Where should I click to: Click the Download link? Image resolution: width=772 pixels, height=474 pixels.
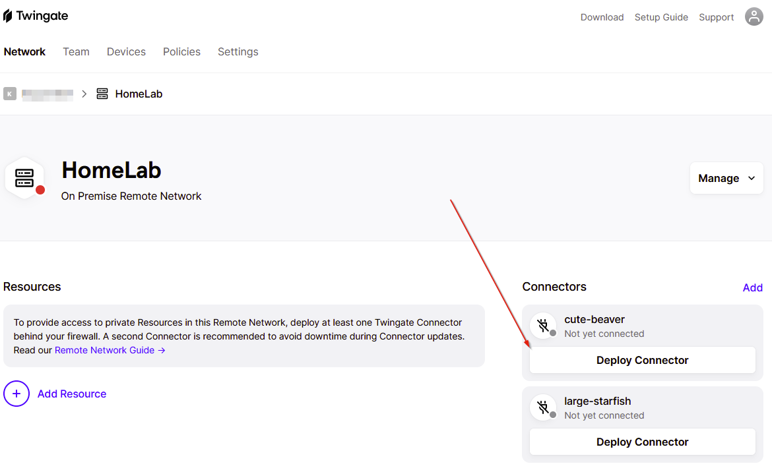pos(602,17)
